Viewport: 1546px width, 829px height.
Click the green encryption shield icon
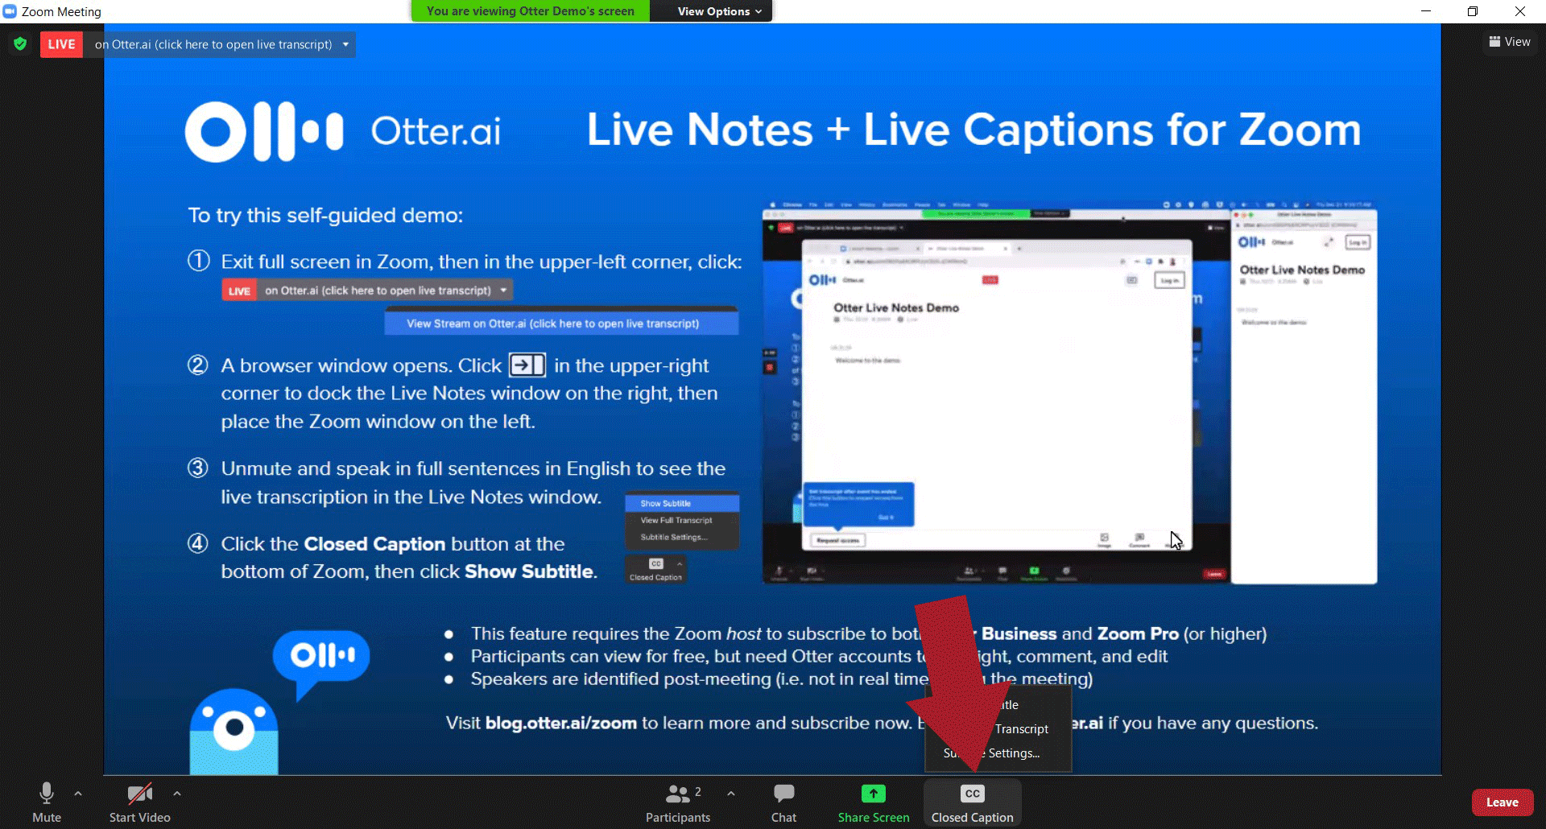click(x=20, y=44)
